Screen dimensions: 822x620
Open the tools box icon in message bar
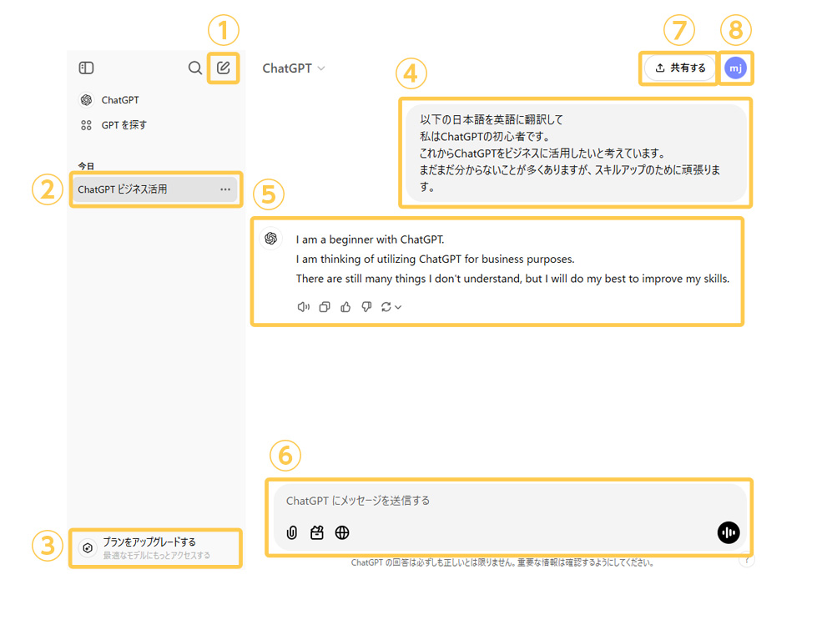coord(317,532)
